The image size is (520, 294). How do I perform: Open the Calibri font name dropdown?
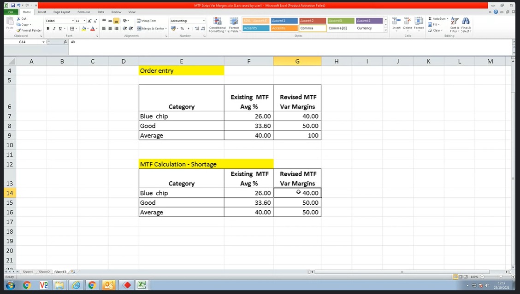(73, 21)
